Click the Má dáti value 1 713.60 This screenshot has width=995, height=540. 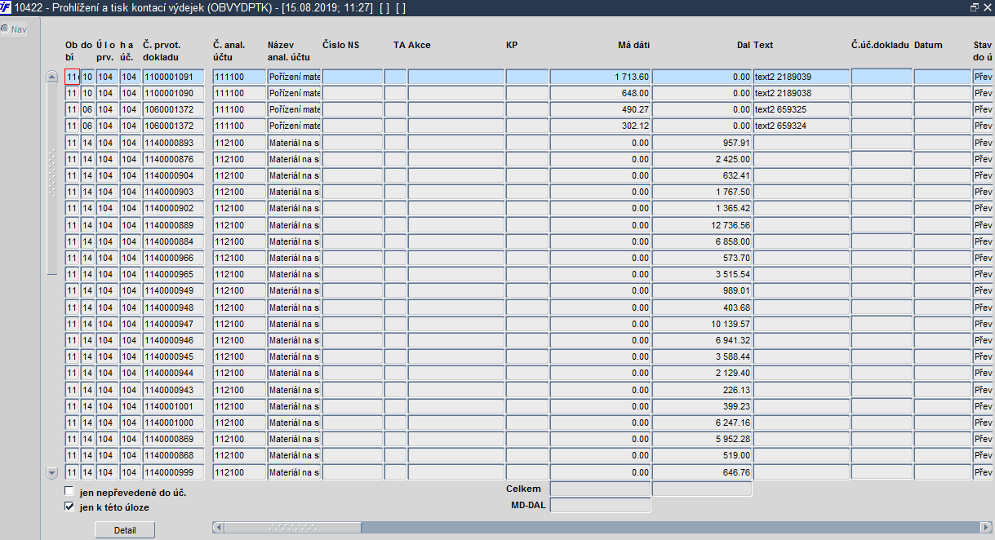600,77
